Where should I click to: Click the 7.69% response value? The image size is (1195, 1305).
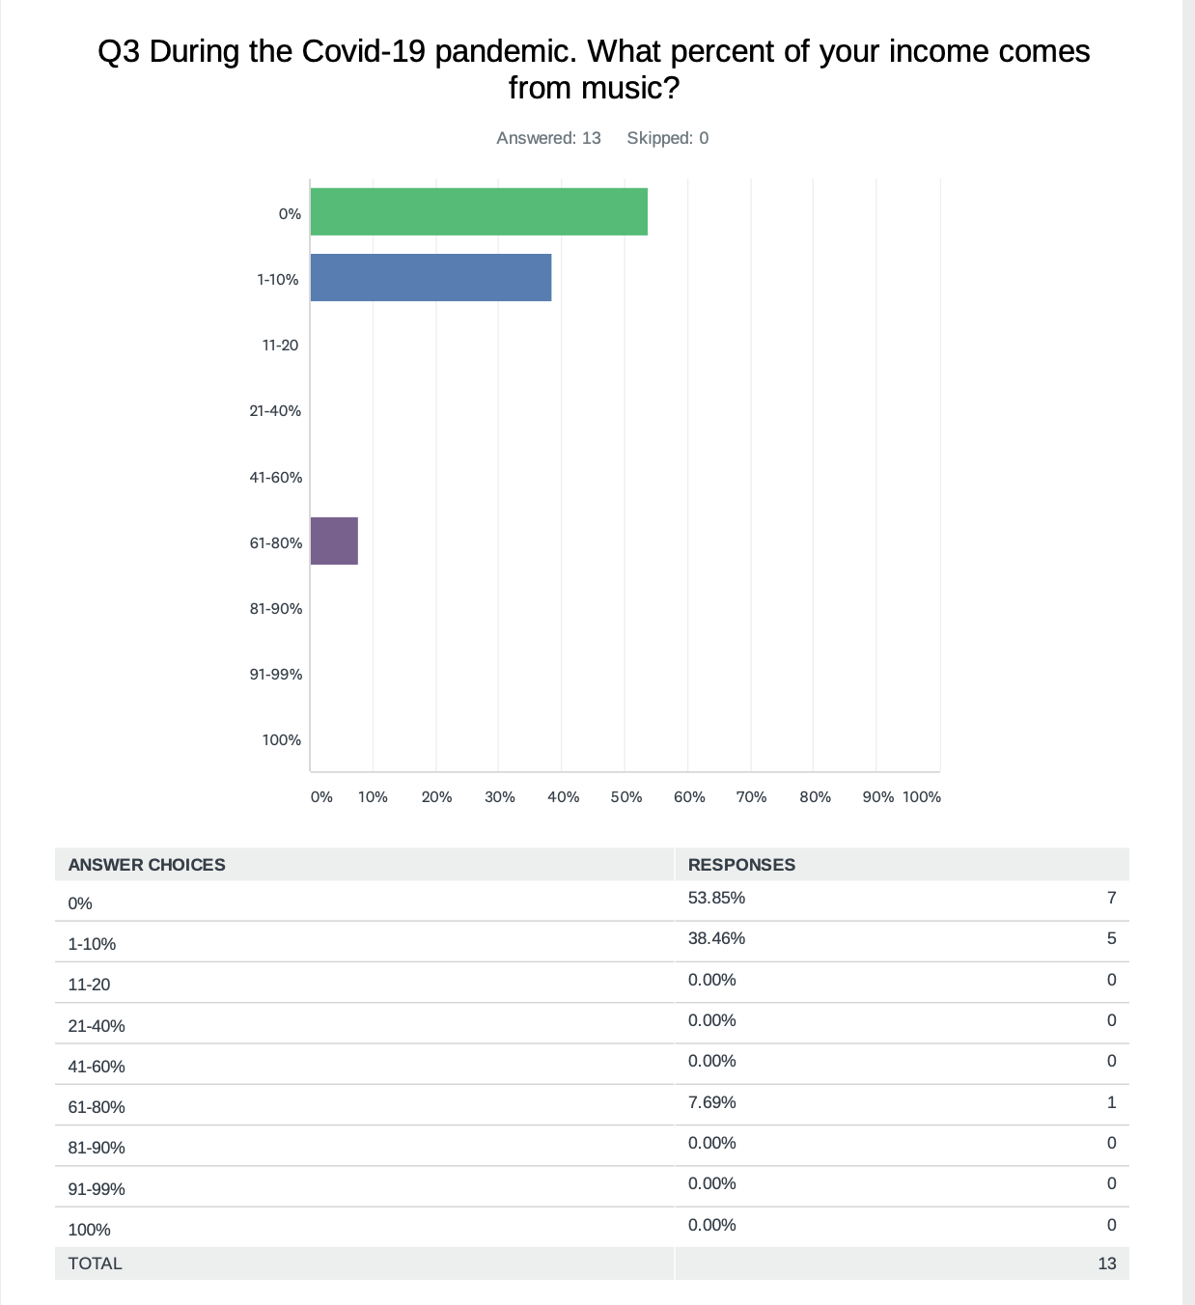(712, 1102)
